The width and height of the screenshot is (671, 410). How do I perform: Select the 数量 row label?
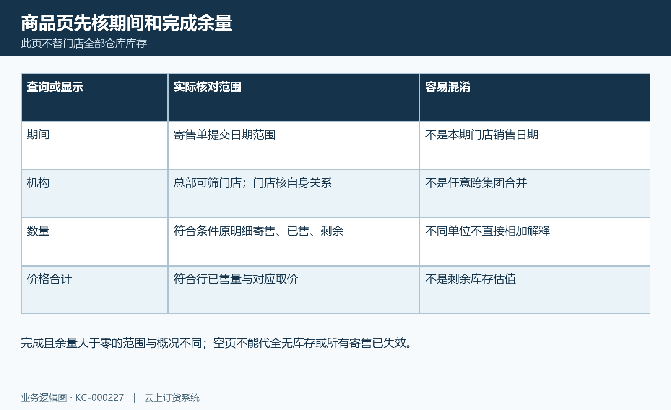click(x=38, y=231)
